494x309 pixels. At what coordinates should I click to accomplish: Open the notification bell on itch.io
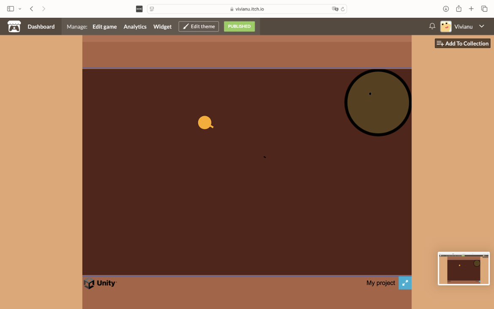(432, 26)
